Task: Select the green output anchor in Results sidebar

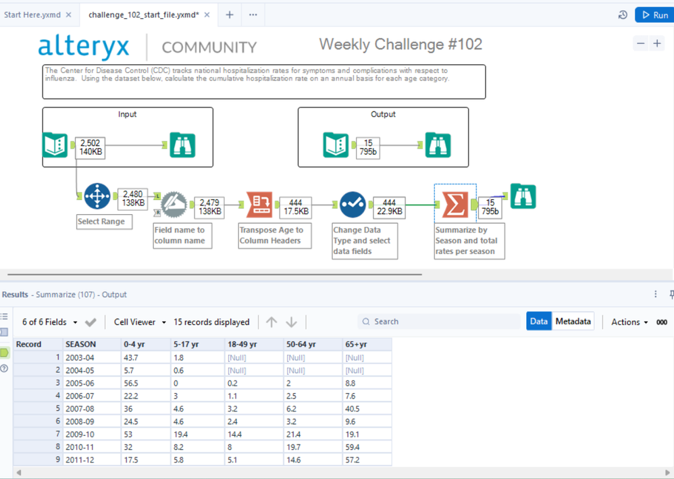Action: [4, 353]
